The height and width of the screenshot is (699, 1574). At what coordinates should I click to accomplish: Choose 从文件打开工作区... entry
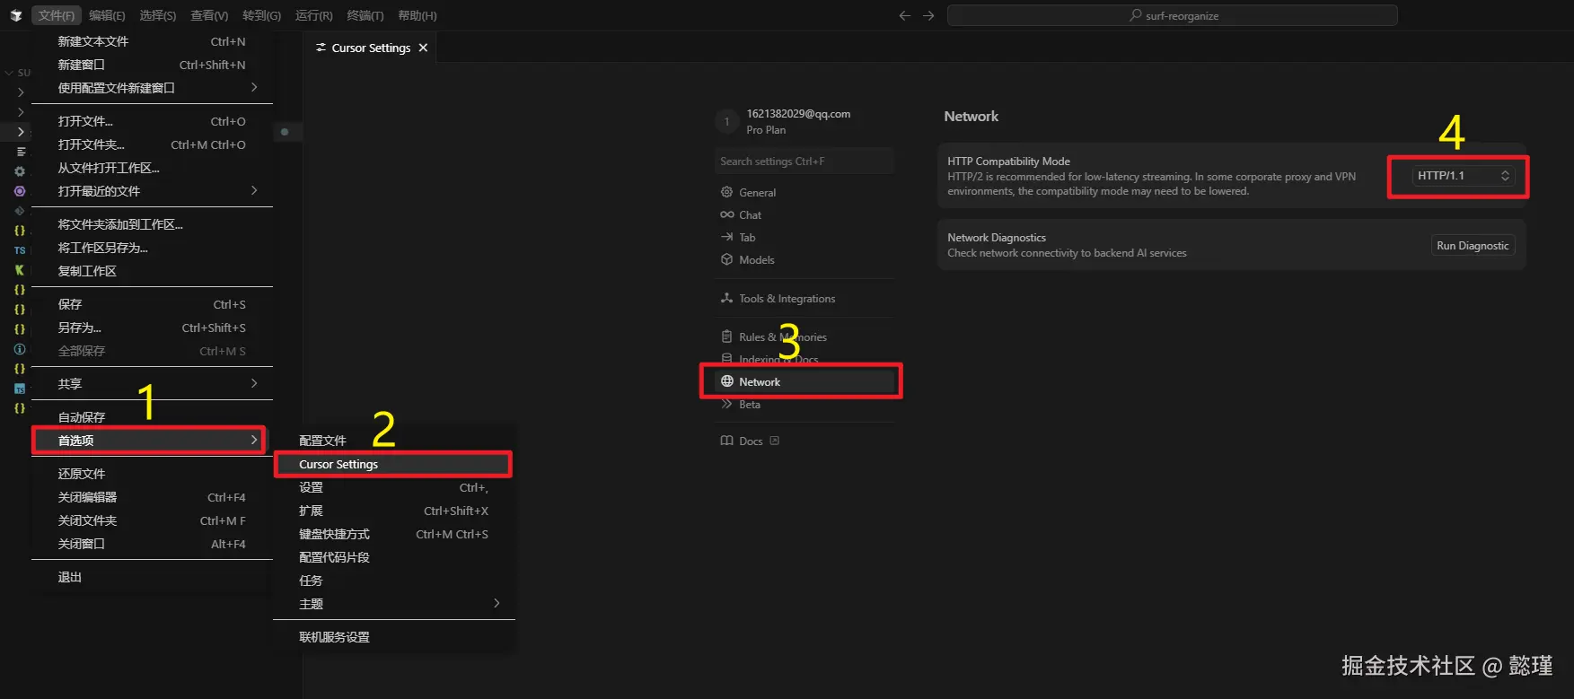click(x=152, y=168)
